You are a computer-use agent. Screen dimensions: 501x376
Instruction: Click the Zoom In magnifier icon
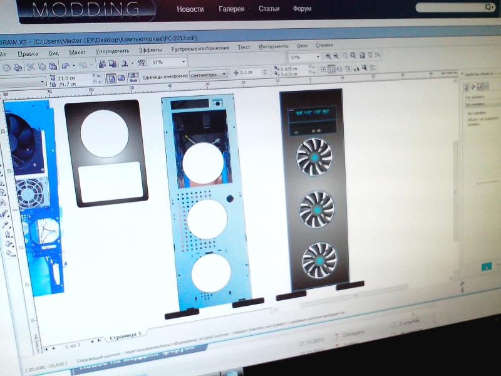pos(328,56)
